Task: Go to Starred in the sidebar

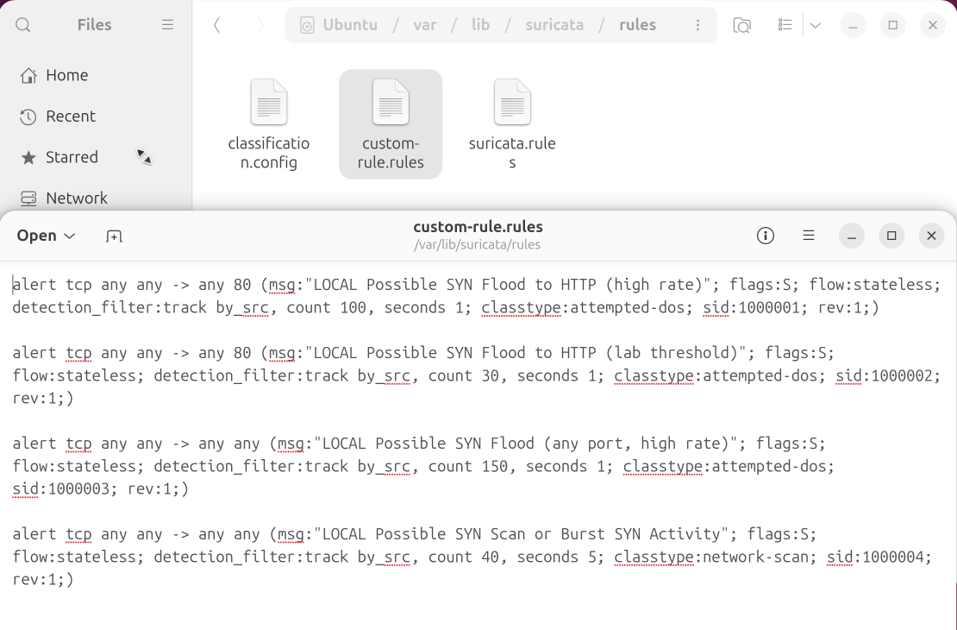Action: [72, 157]
